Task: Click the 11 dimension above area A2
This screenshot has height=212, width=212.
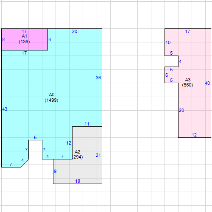Action: [87, 124]
